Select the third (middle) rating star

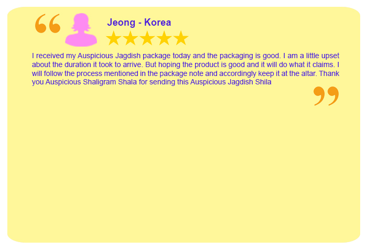click(147, 38)
